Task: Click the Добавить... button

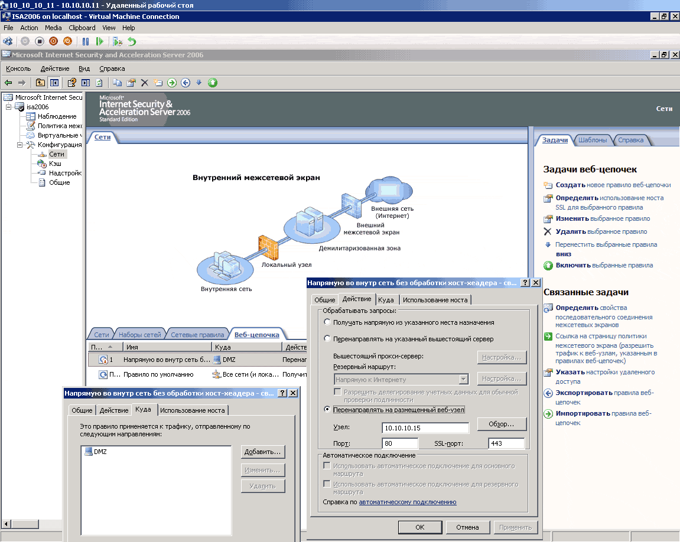Action: [x=263, y=452]
